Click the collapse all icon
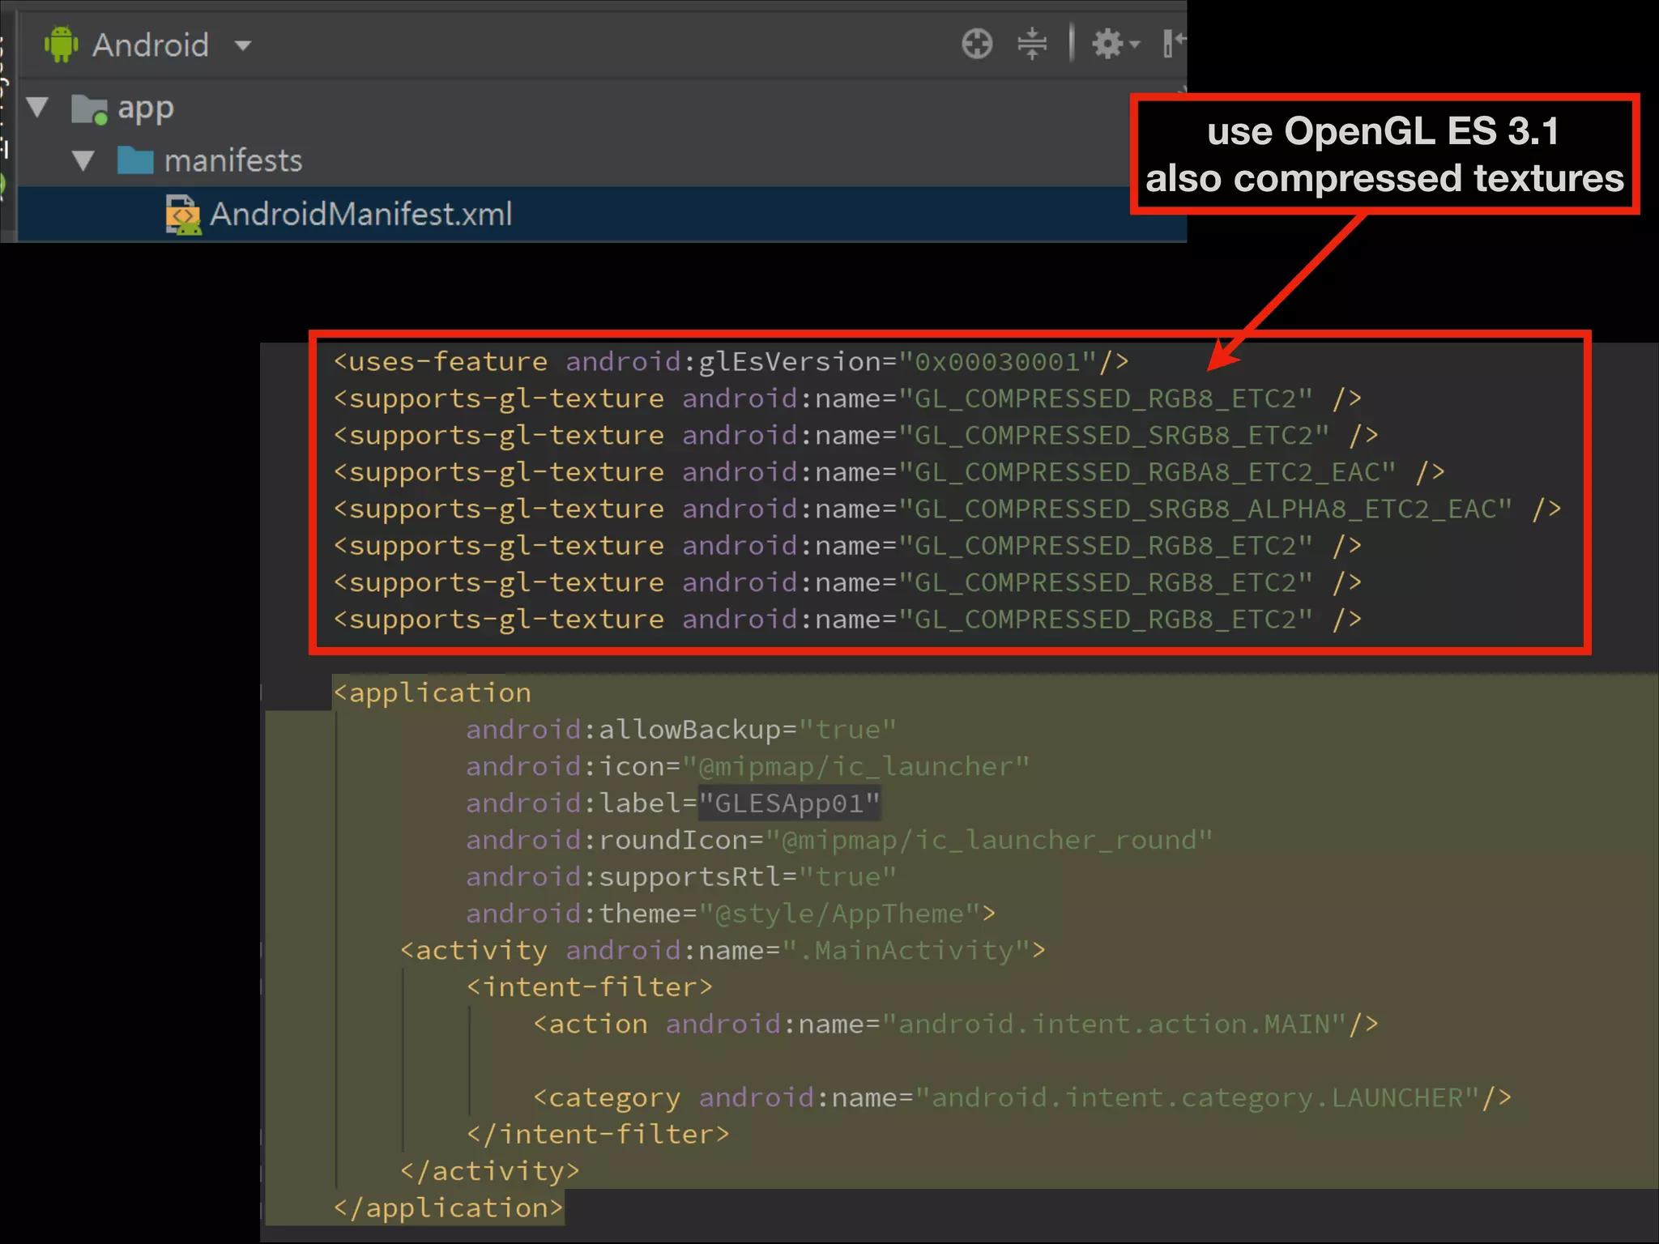 point(1032,44)
